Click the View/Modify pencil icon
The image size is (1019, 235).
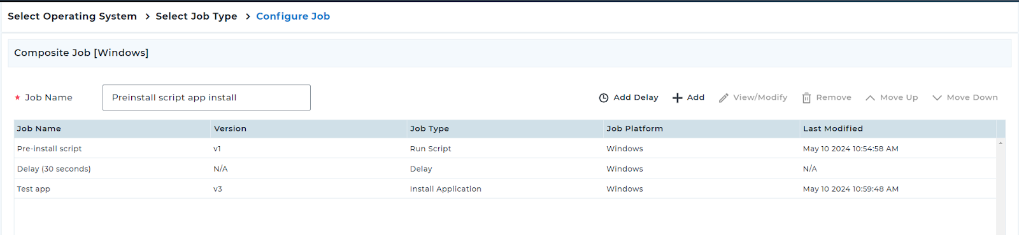(x=723, y=98)
